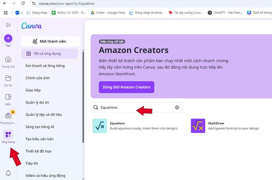Screen dimensions: 272x180
Task: Collapse sidebar with the menu toggle icon
Action: coord(8,26)
